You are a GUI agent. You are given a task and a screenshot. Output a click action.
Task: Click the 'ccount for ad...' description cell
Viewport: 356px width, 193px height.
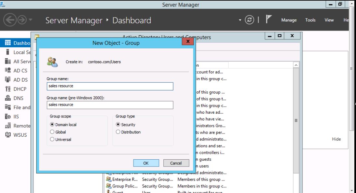(x=209, y=72)
